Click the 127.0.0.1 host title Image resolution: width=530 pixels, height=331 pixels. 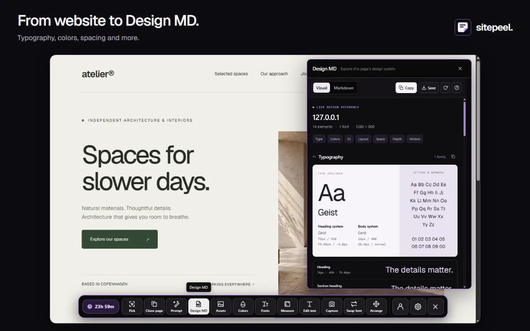point(326,117)
